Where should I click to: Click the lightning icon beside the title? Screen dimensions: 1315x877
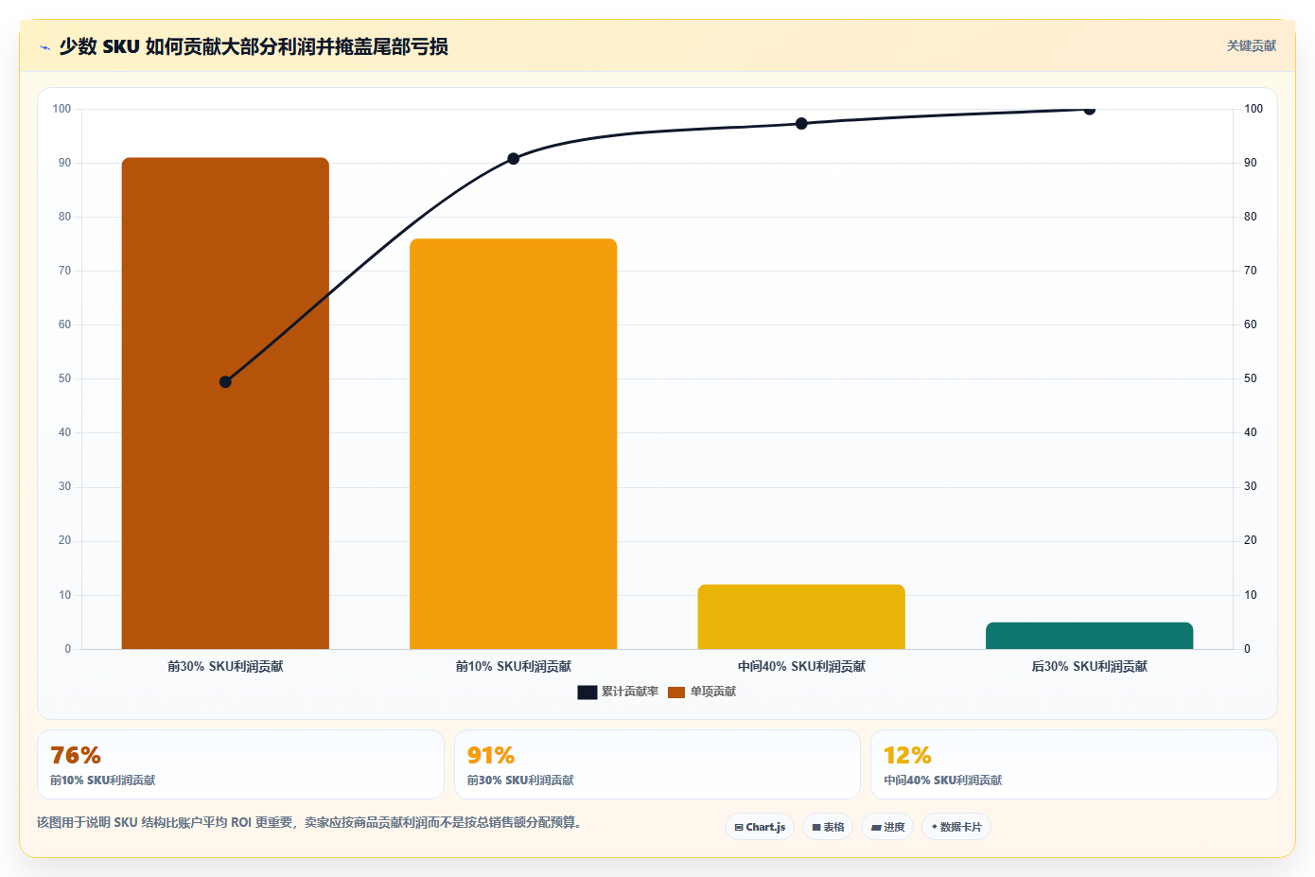[44, 47]
